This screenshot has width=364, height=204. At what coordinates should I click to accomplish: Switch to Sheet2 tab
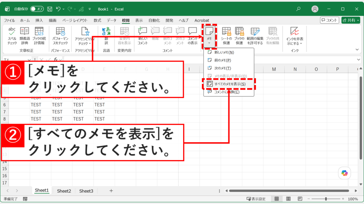click(64, 191)
